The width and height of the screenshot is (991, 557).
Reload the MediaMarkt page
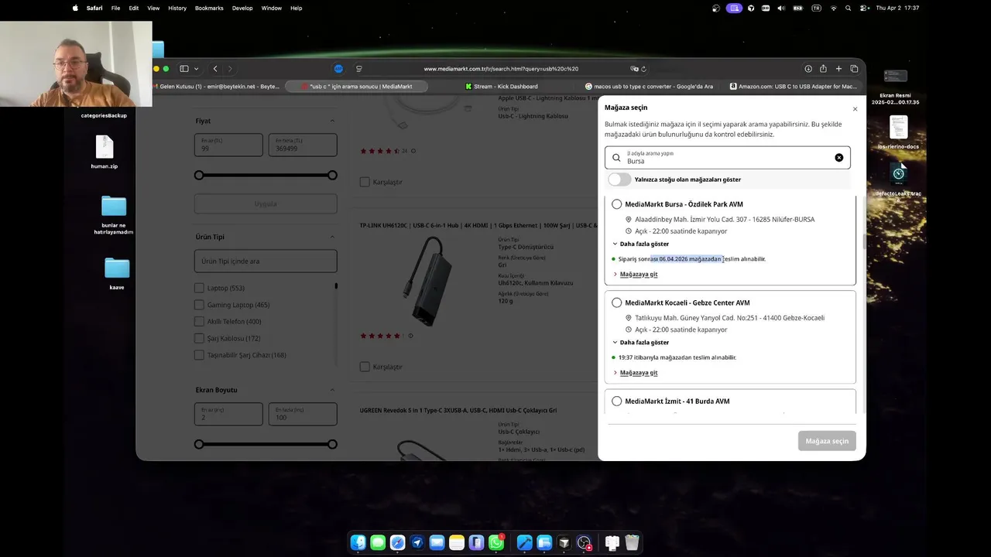[x=643, y=69]
